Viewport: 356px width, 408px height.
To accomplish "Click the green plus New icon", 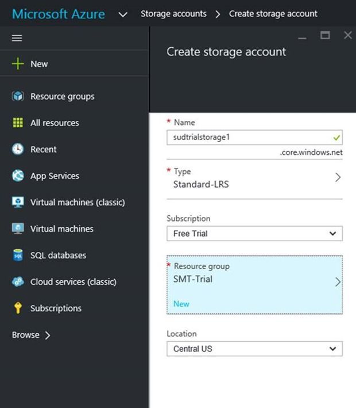I will click(x=18, y=64).
